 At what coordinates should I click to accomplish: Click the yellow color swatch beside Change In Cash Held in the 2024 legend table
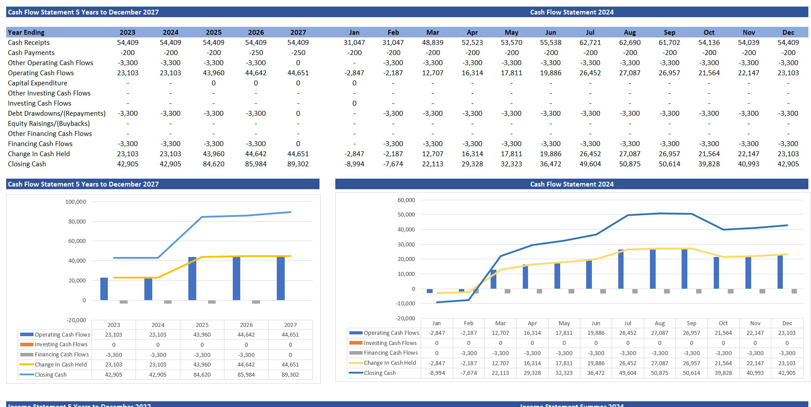(x=356, y=363)
